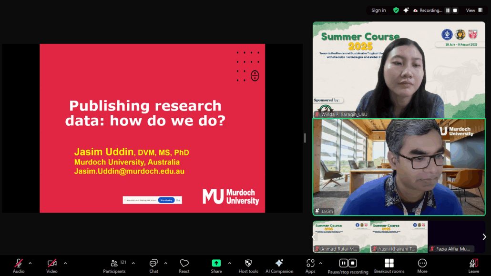Pause the recording in the top bar
Image resolution: width=491 pixels, height=276 pixels.
click(x=448, y=10)
